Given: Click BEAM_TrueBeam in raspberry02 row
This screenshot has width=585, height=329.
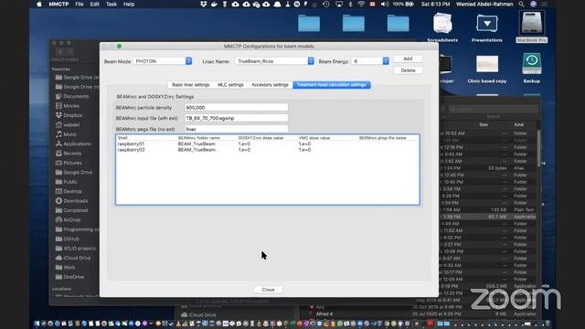Looking at the screenshot, I should click(197, 150).
